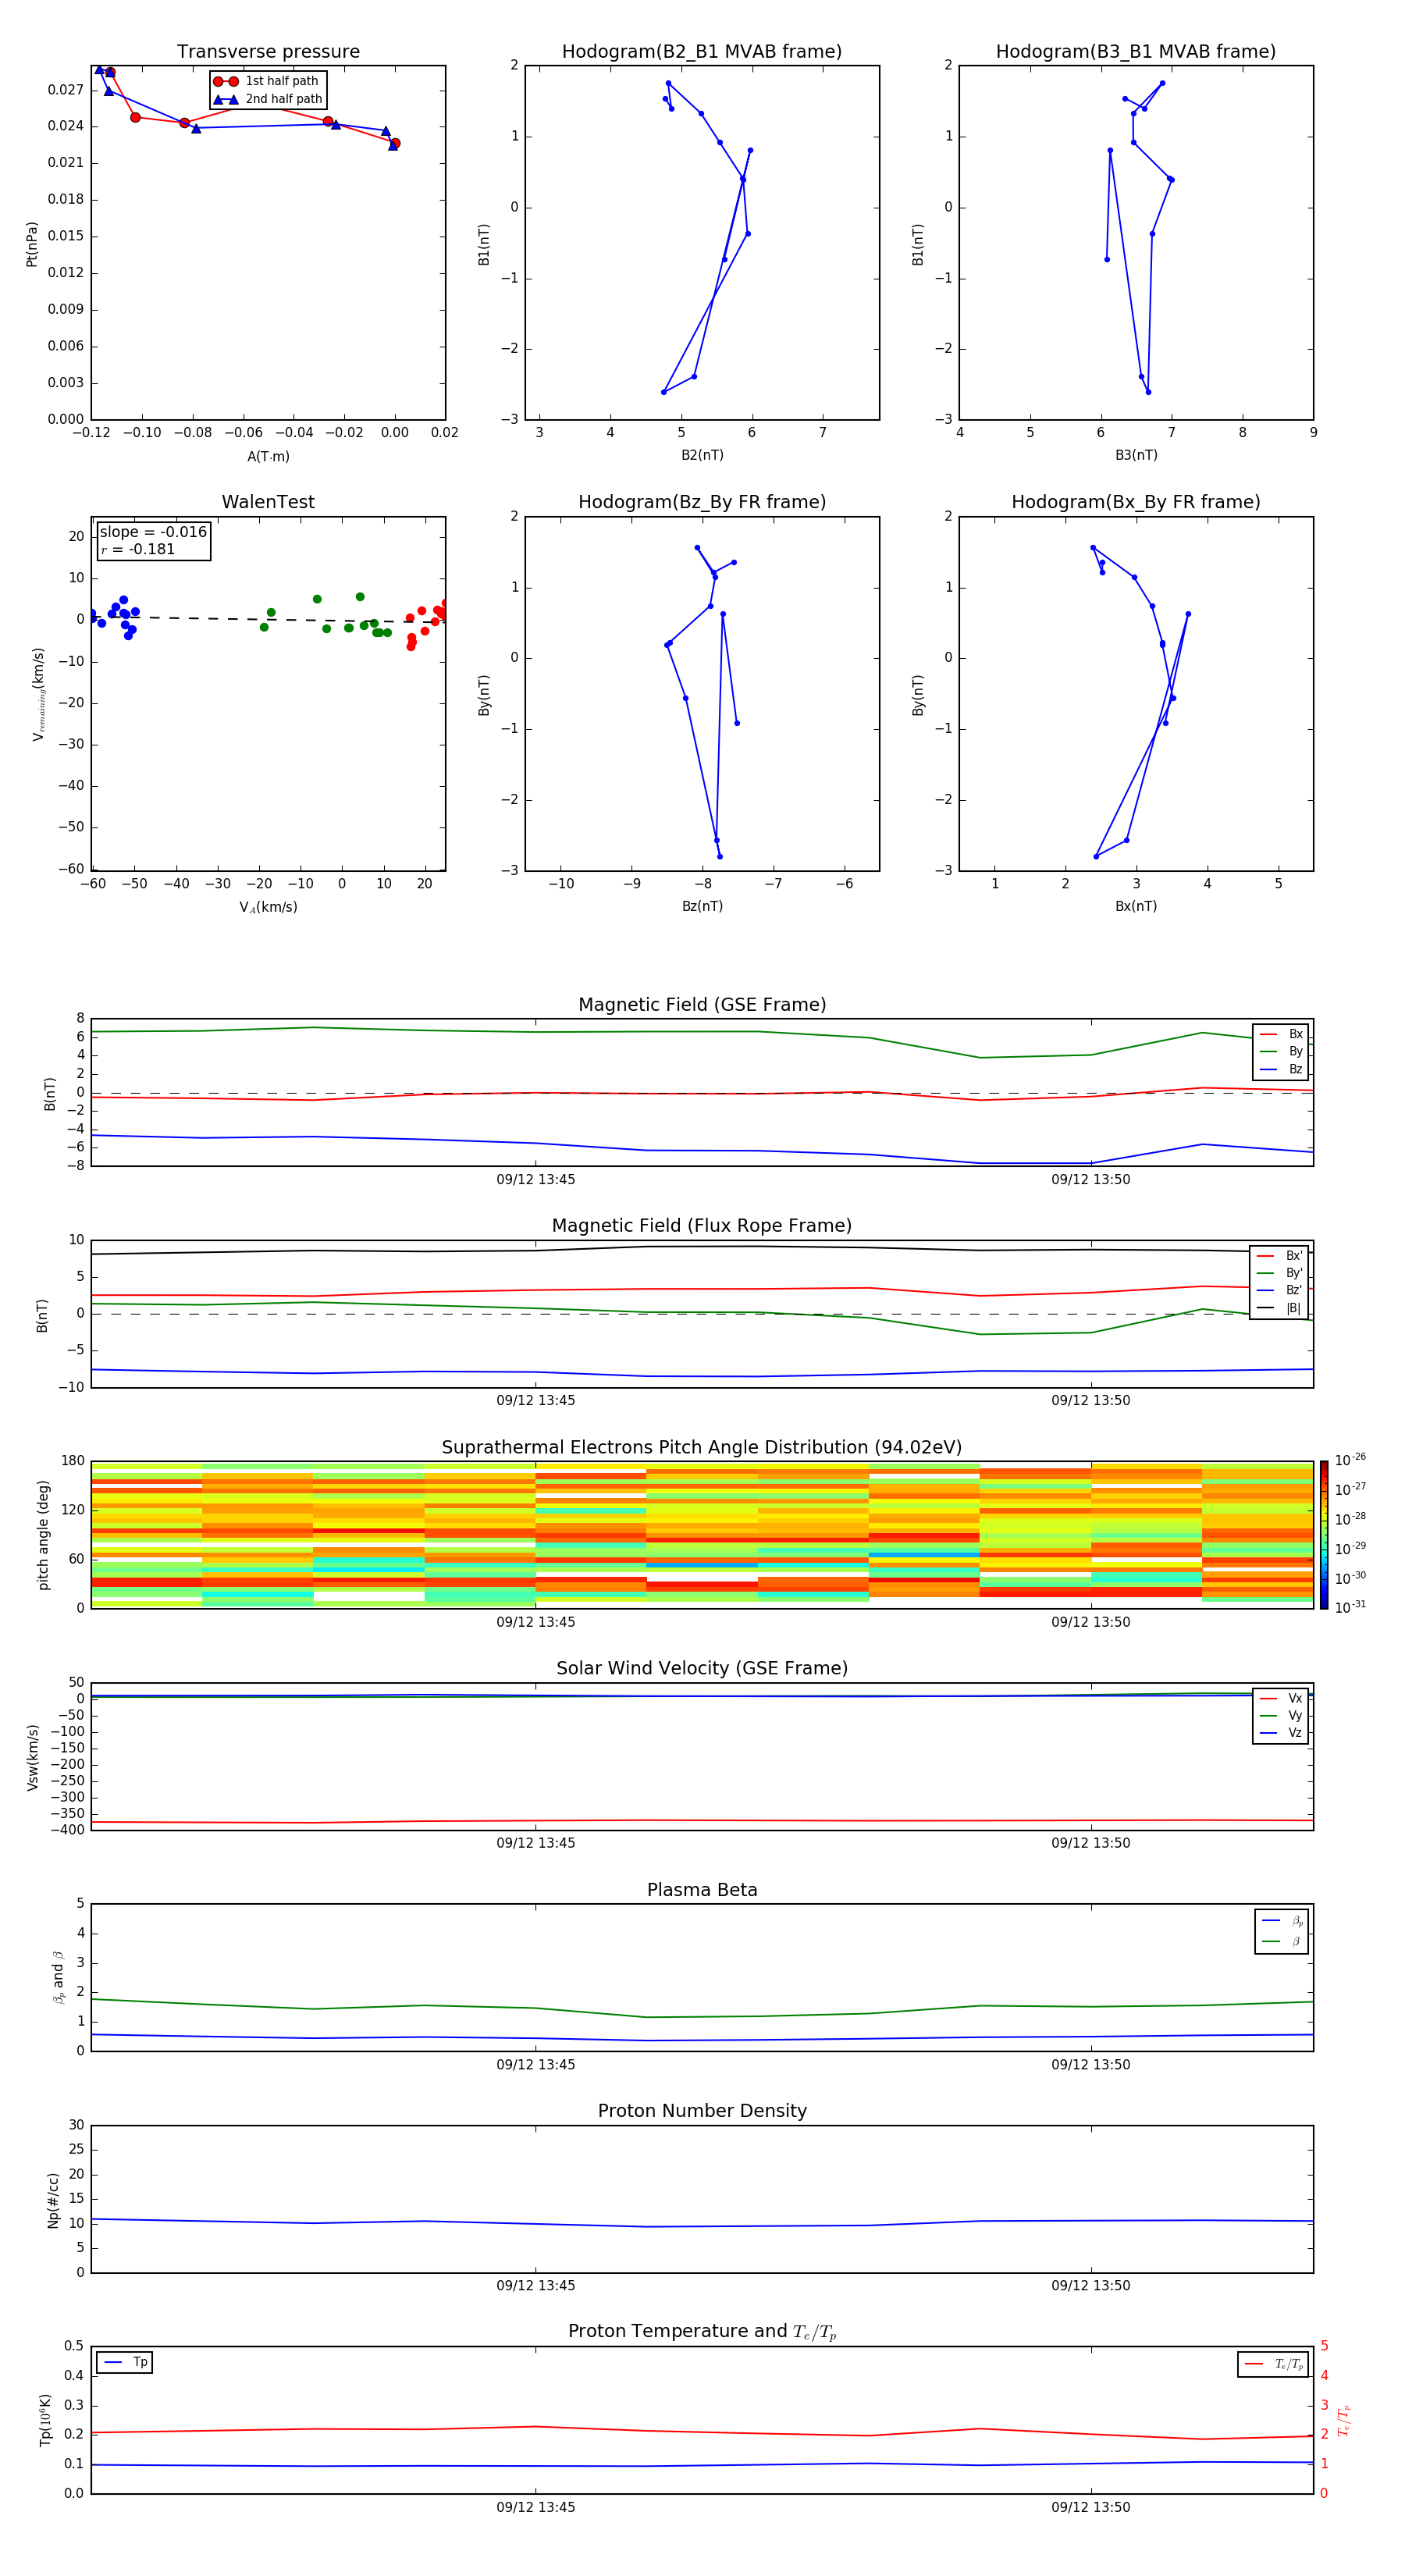Click the Vx legend entry in velocity plot
1405x2576 pixels.
point(1281,1698)
